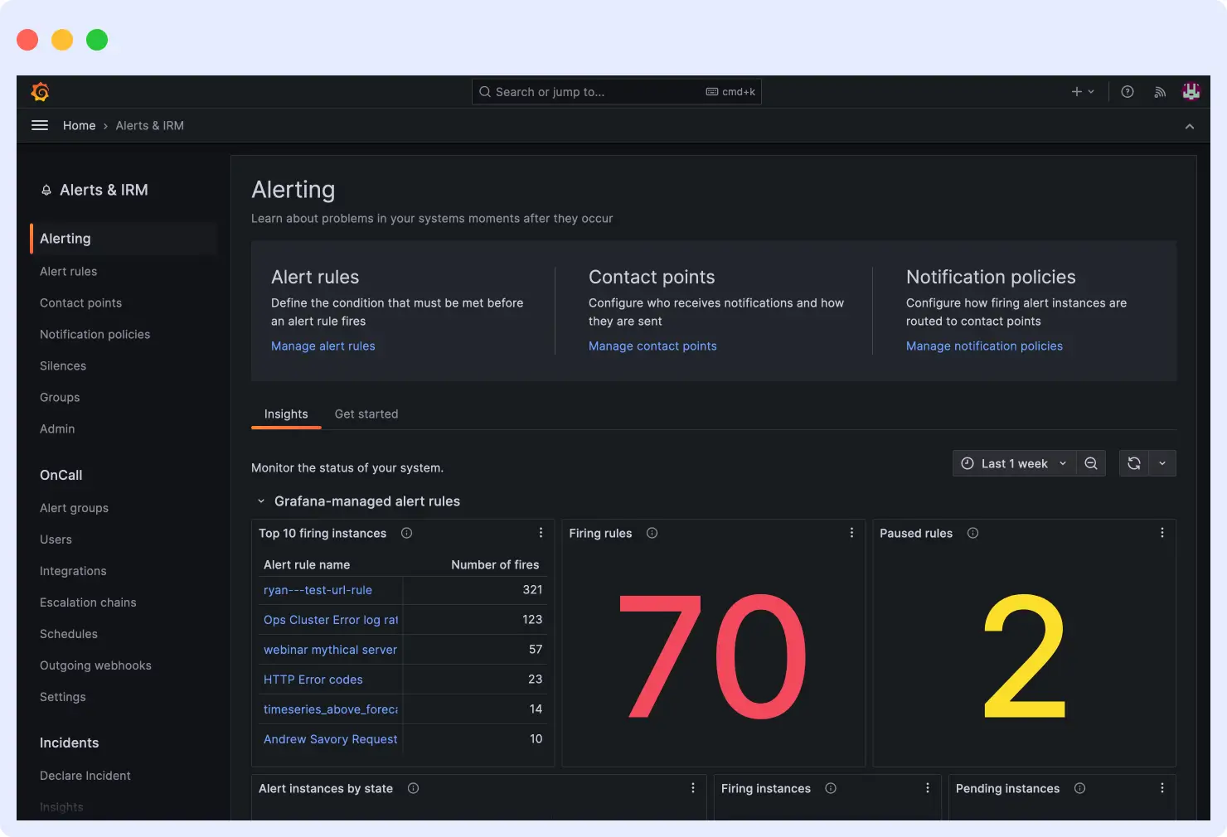Open the Last 1 week time range dropdown
This screenshot has height=837, width=1227.
(x=1013, y=463)
